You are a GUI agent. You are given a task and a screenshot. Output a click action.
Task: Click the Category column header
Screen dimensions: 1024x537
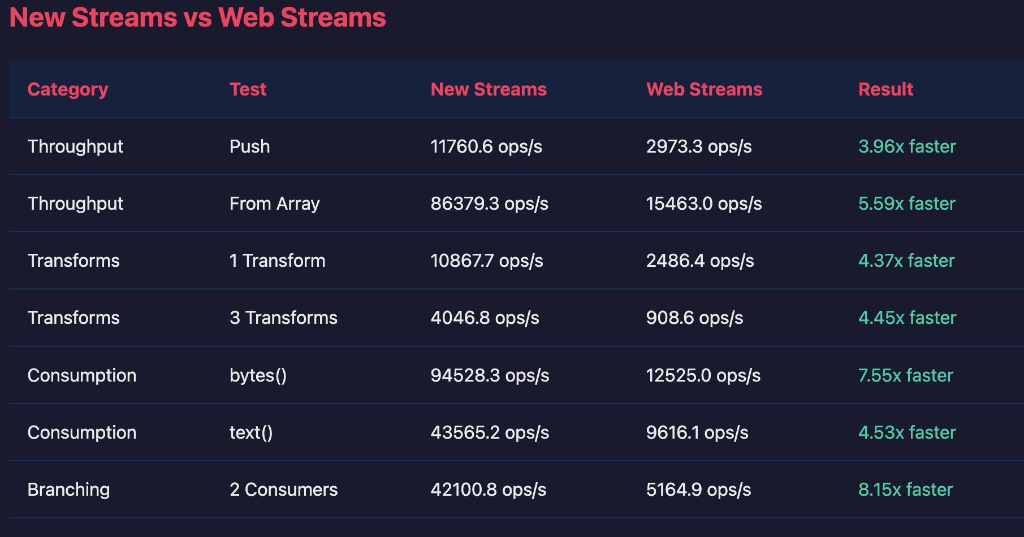point(68,89)
